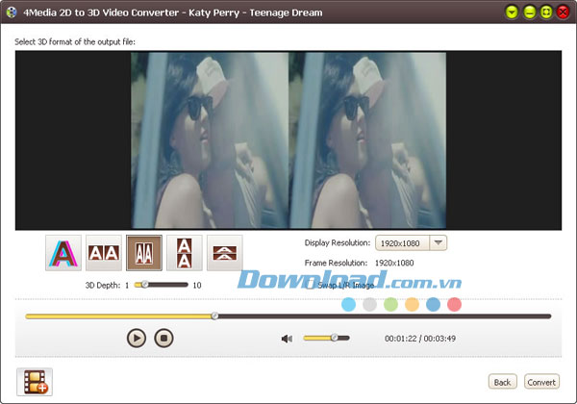Select Top and Bottom half-height format
The width and height of the screenshot is (577, 404).
[225, 253]
